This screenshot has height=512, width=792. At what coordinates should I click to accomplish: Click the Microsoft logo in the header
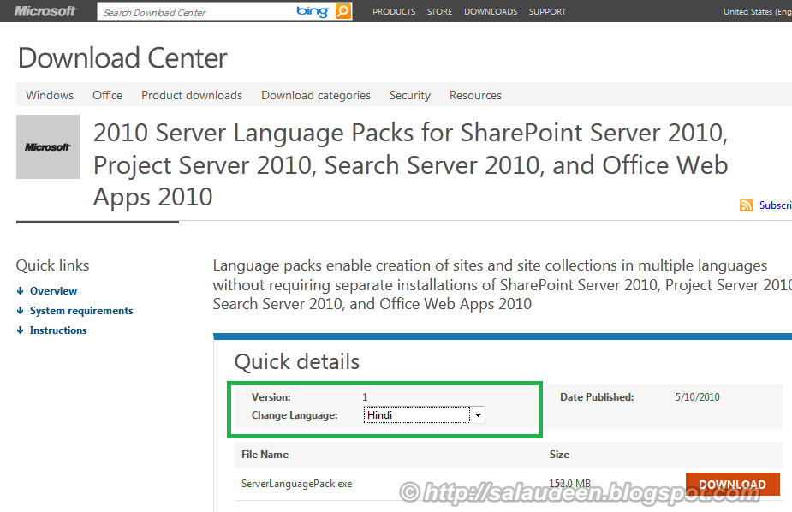[x=45, y=11]
